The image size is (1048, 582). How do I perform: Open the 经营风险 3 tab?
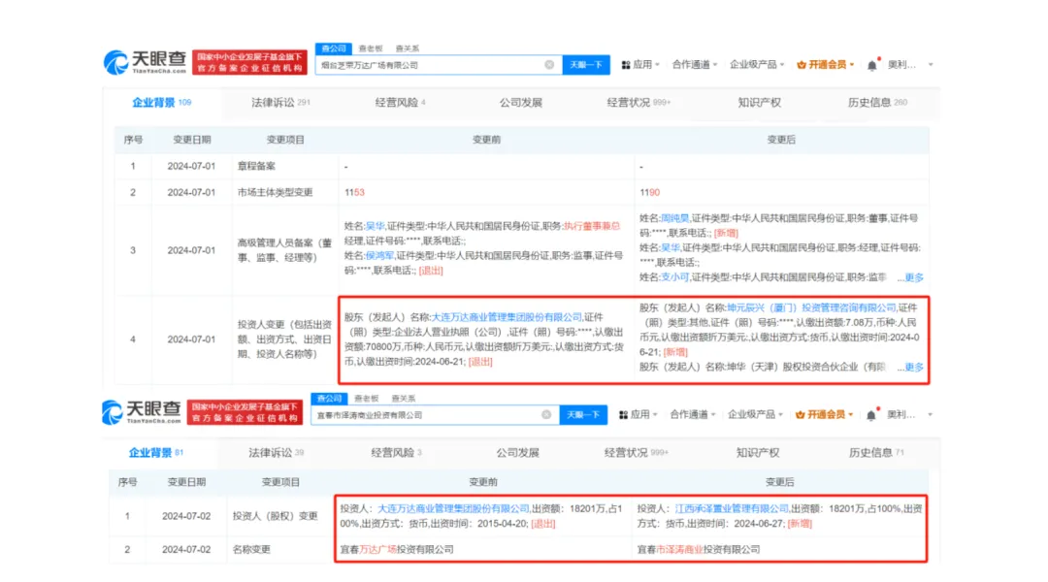pyautogui.click(x=396, y=452)
